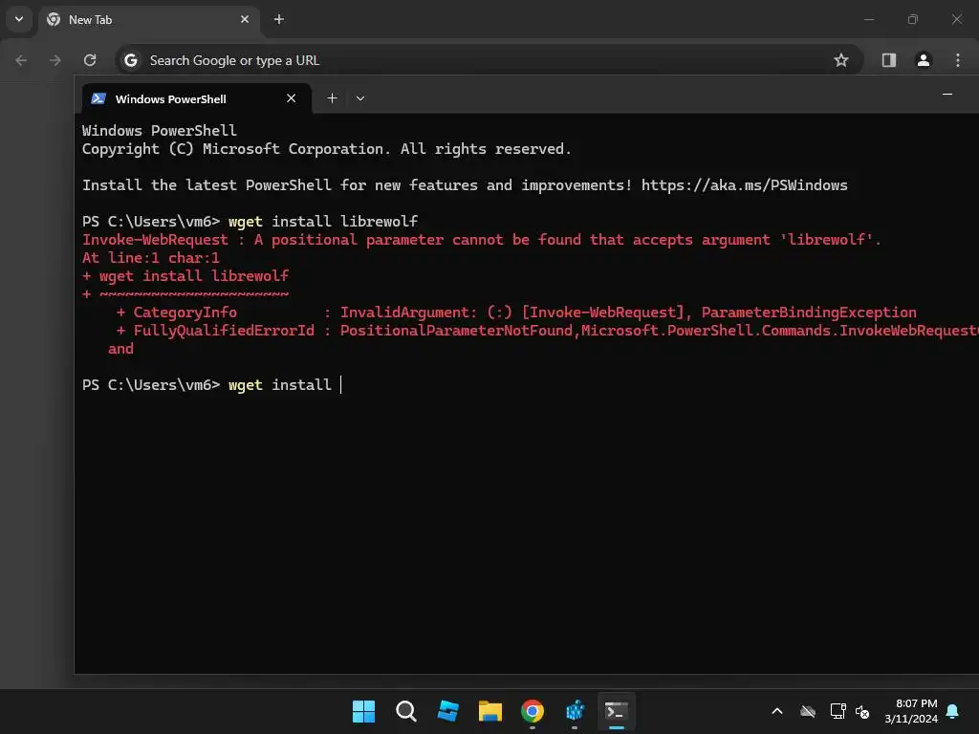Open the blue cube app in taskbar

(x=575, y=711)
